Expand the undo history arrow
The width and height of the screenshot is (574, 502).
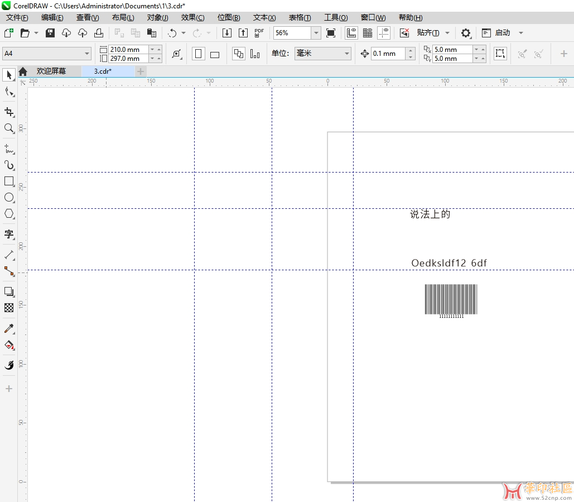click(184, 33)
